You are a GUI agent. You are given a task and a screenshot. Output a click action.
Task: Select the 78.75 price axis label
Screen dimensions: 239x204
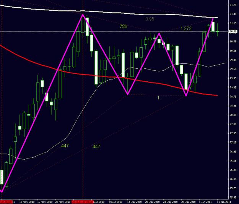point(233,97)
